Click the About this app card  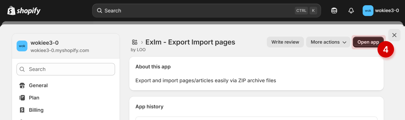256,73
